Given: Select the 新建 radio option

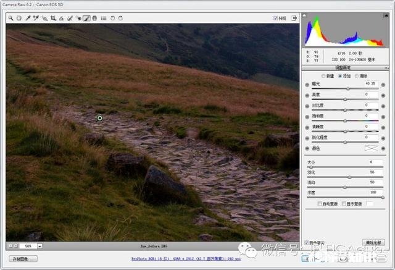Looking at the screenshot, I should pyautogui.click(x=323, y=75).
